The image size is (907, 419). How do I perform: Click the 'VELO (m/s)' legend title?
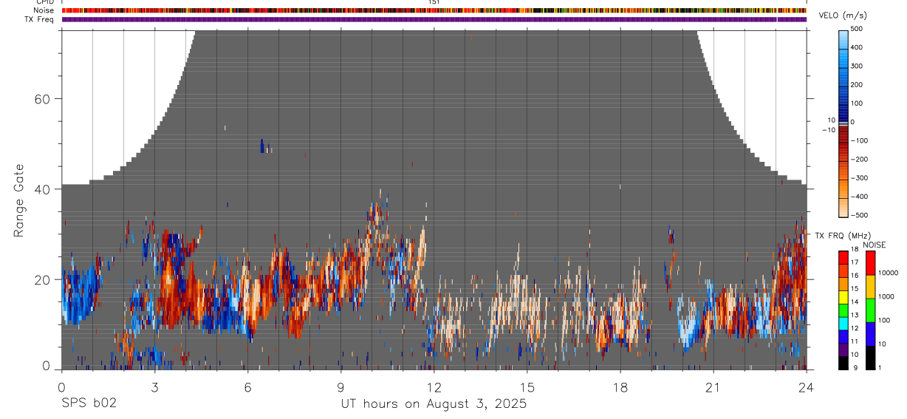point(844,16)
